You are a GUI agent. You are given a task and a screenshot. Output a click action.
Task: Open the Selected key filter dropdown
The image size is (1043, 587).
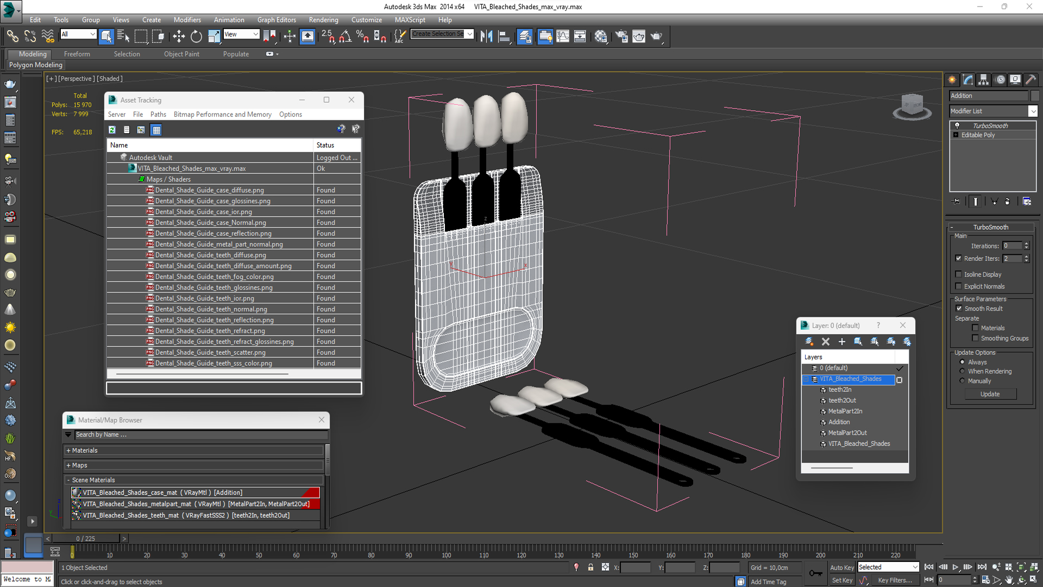coord(888,567)
